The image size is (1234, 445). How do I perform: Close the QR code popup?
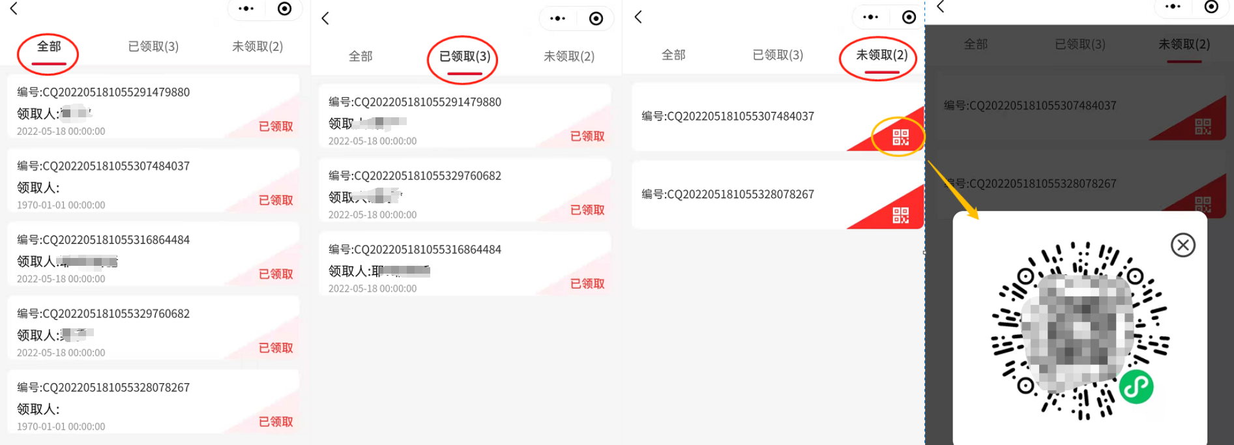coord(1183,245)
